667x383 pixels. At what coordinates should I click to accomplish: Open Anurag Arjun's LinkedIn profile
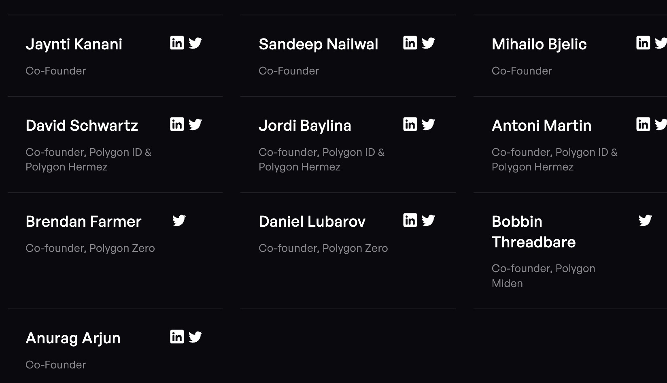(177, 337)
